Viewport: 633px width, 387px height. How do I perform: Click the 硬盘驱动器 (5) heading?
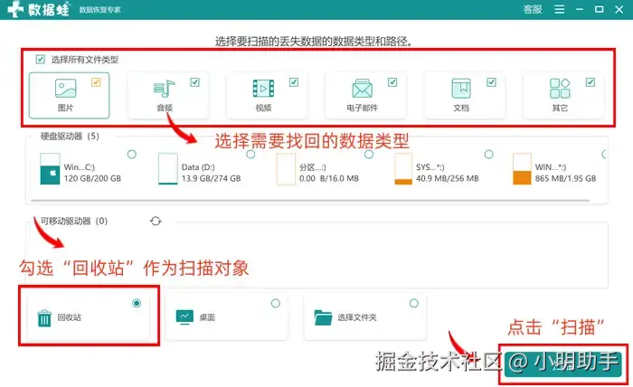coord(70,136)
